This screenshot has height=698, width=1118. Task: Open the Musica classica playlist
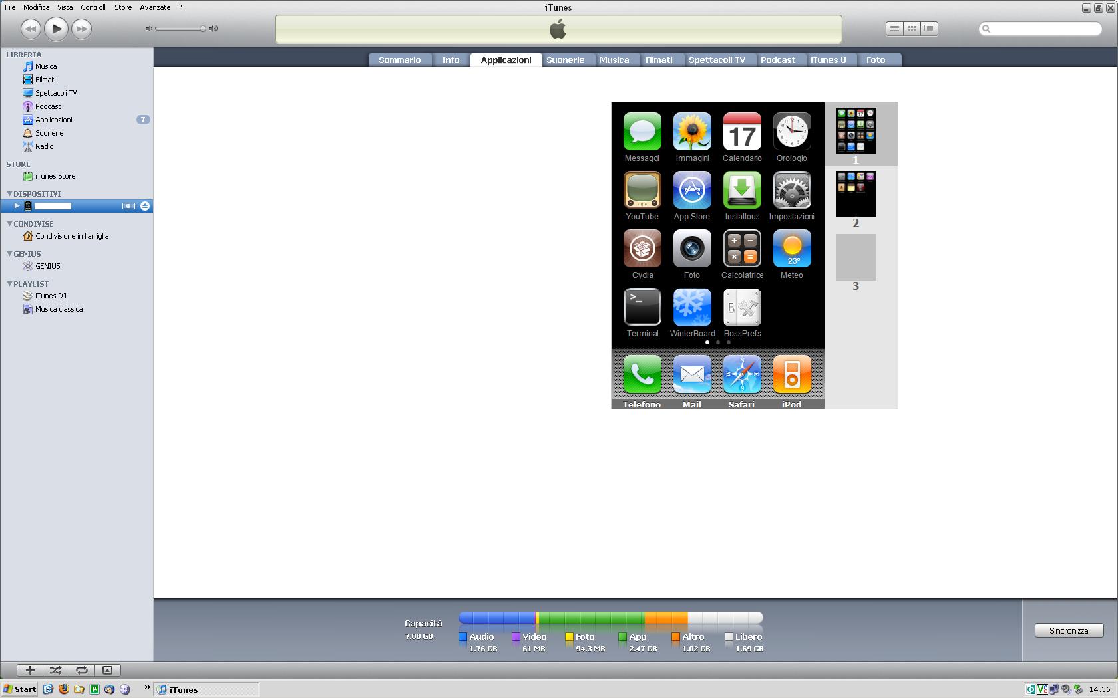tap(59, 309)
